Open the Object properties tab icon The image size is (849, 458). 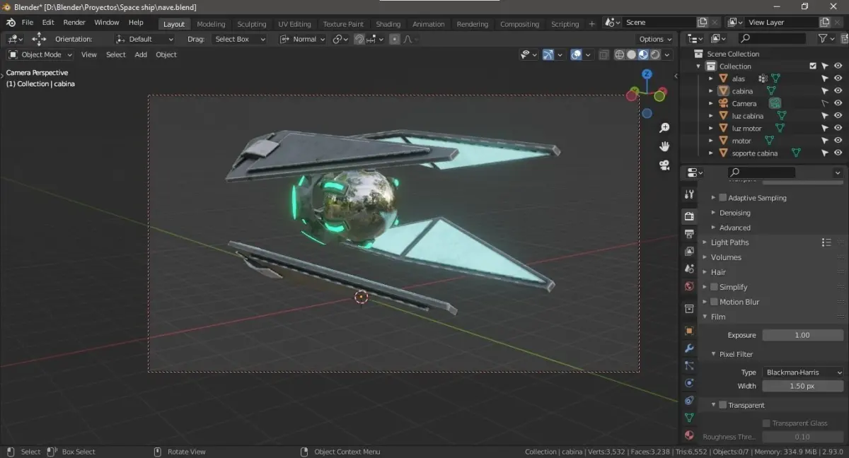click(689, 330)
